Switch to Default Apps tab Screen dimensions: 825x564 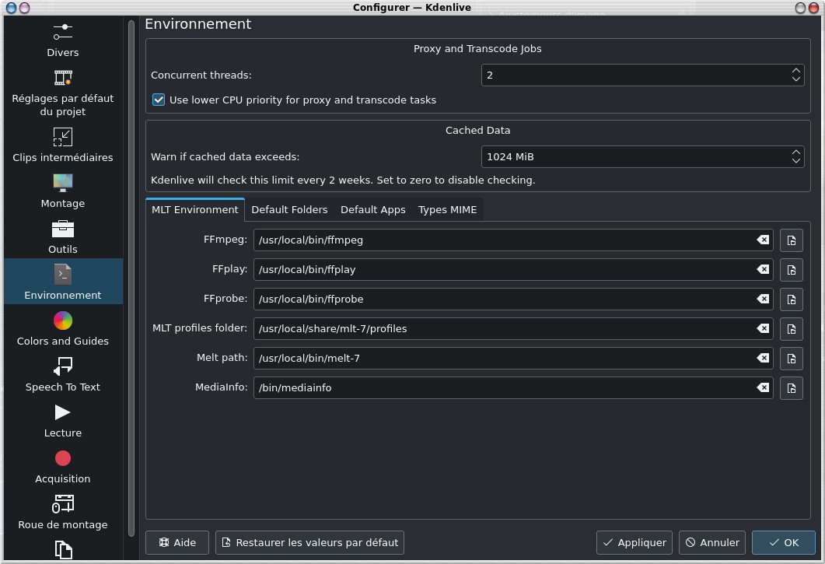point(373,209)
